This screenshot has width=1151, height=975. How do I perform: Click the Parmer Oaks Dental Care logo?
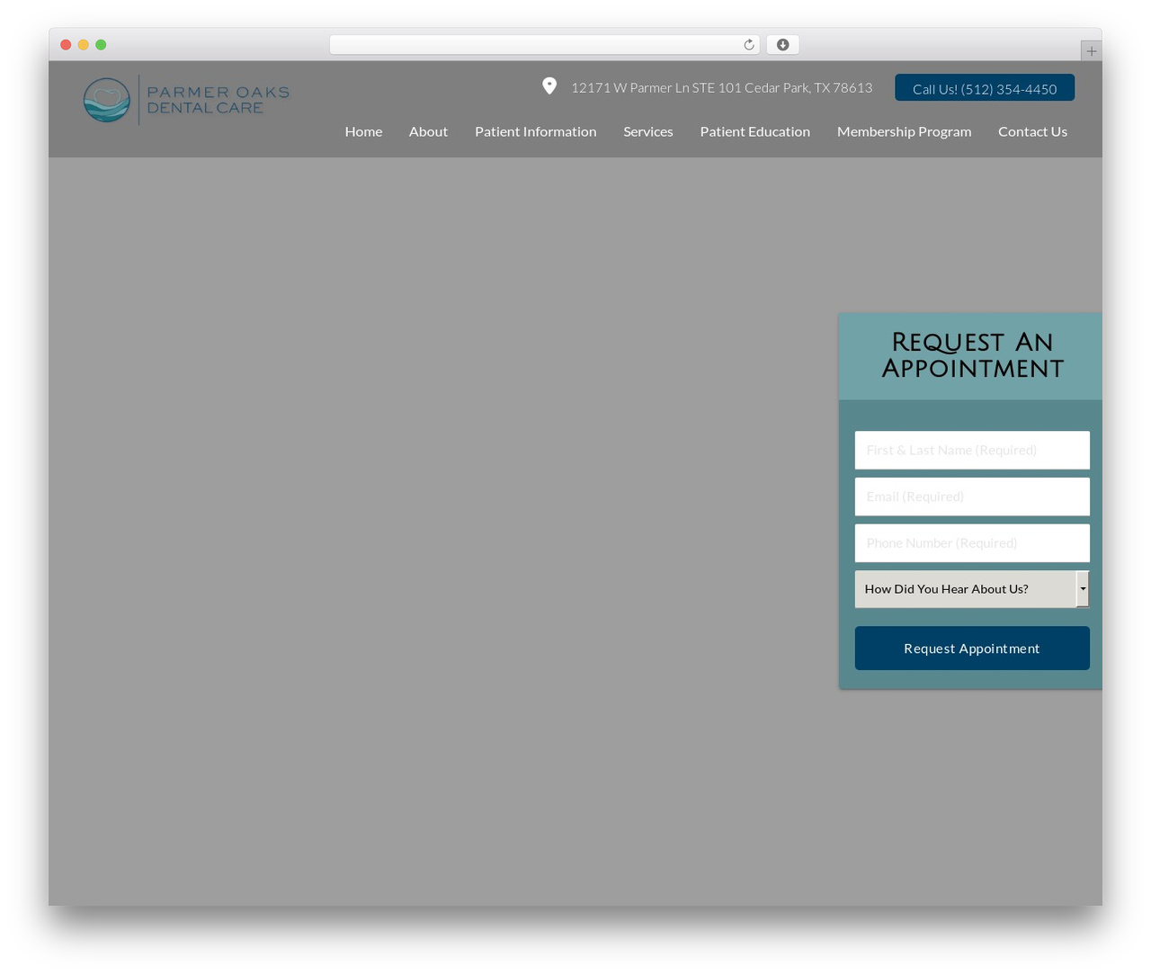click(186, 100)
